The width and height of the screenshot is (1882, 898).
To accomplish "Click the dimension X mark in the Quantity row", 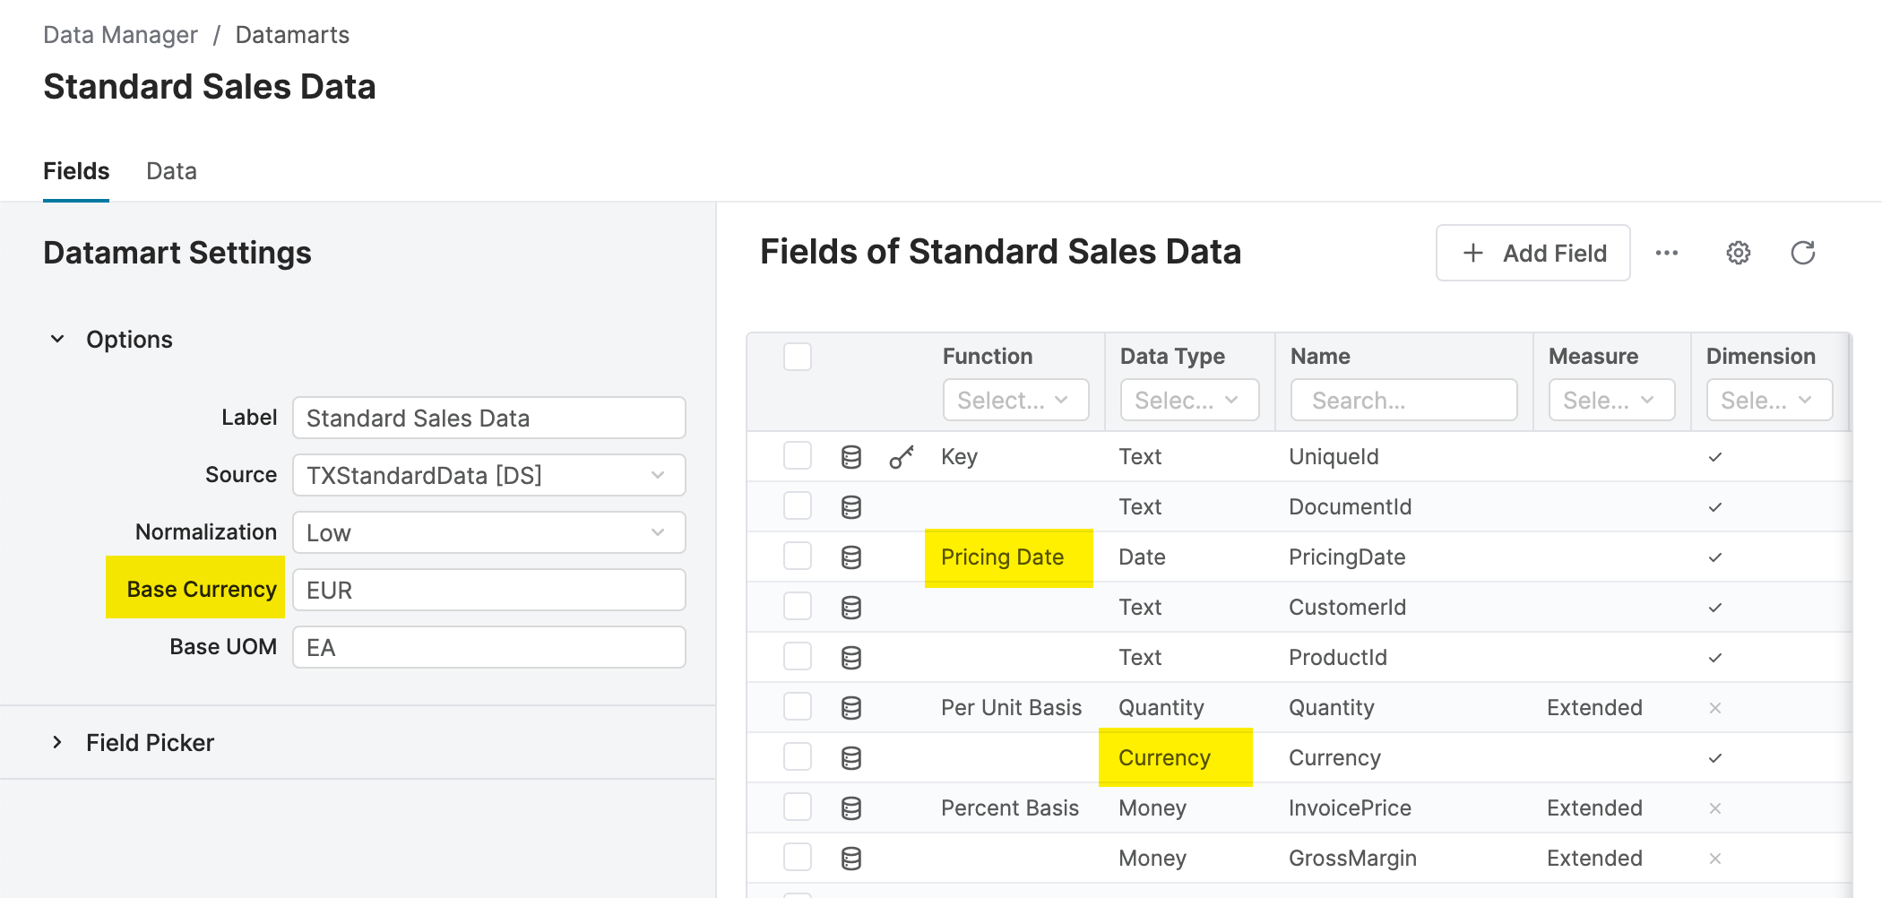I will (1714, 708).
